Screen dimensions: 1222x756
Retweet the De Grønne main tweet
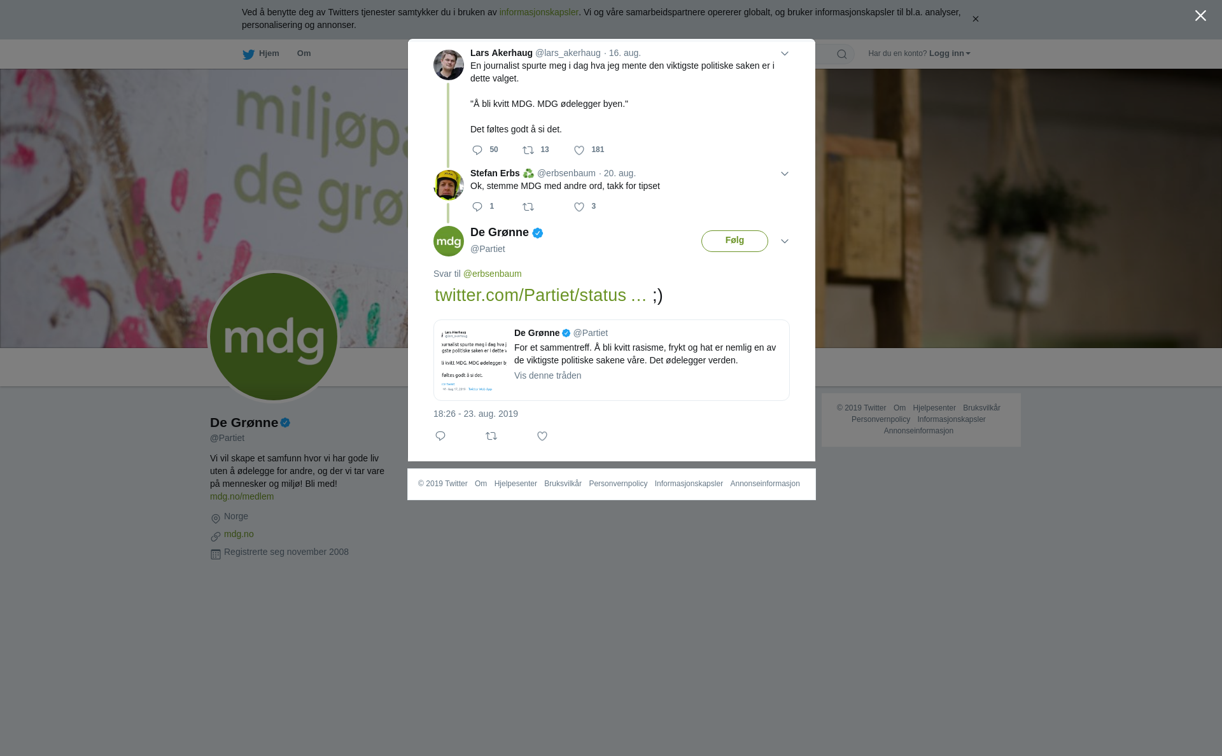tap(491, 436)
